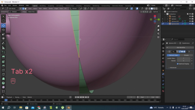Activate the Move tool
The image size is (195, 110).
3,25
